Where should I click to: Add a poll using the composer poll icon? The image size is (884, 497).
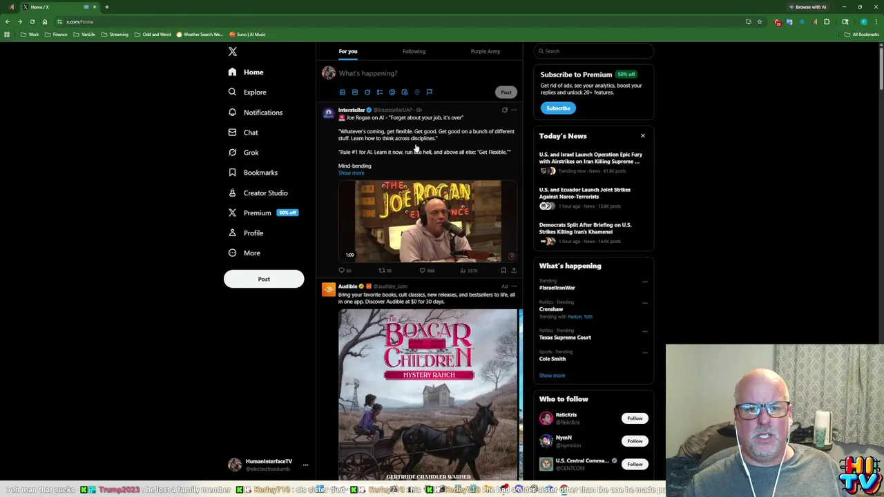coord(380,92)
